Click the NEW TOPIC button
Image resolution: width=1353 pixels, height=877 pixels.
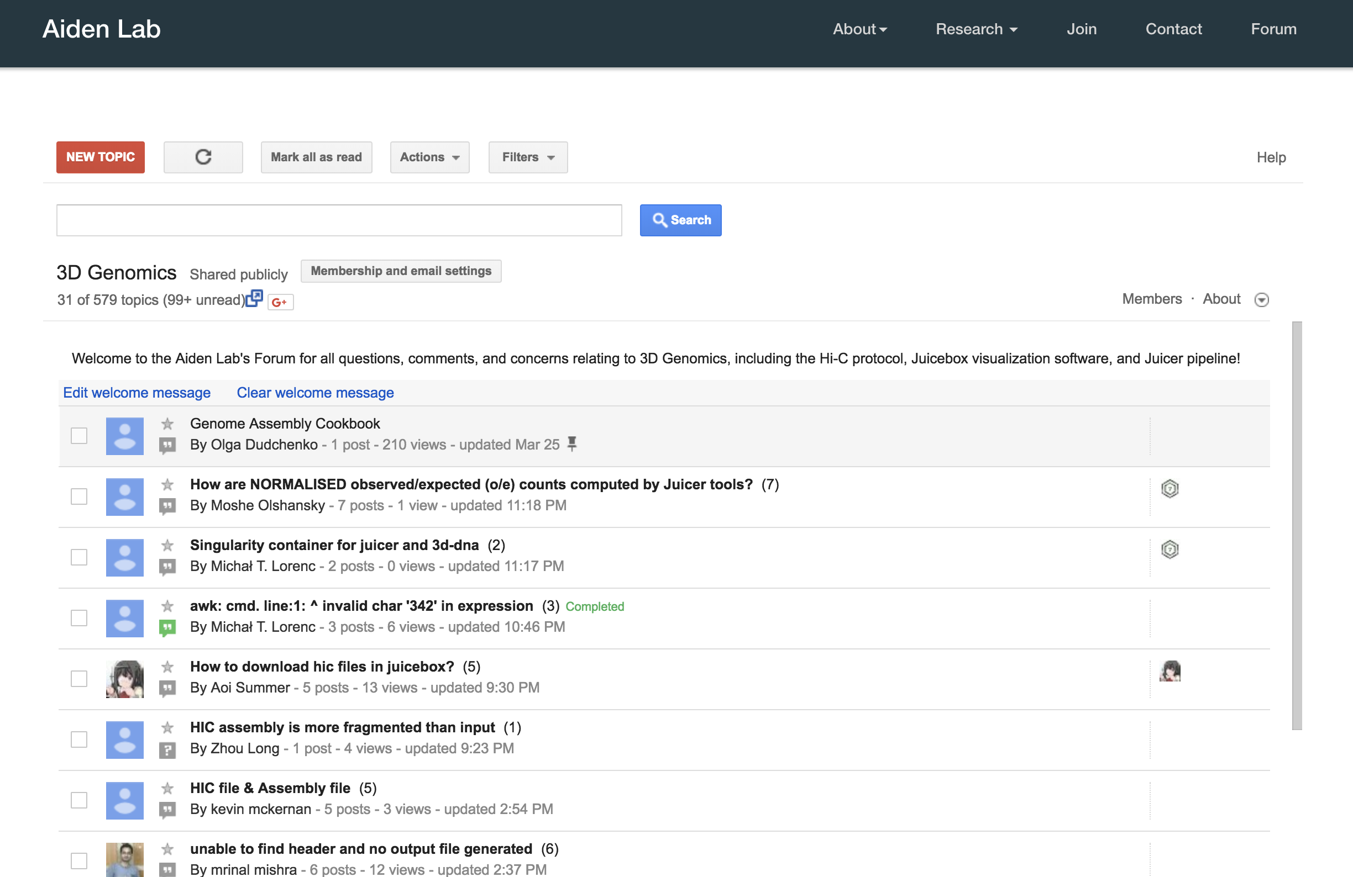(100, 157)
